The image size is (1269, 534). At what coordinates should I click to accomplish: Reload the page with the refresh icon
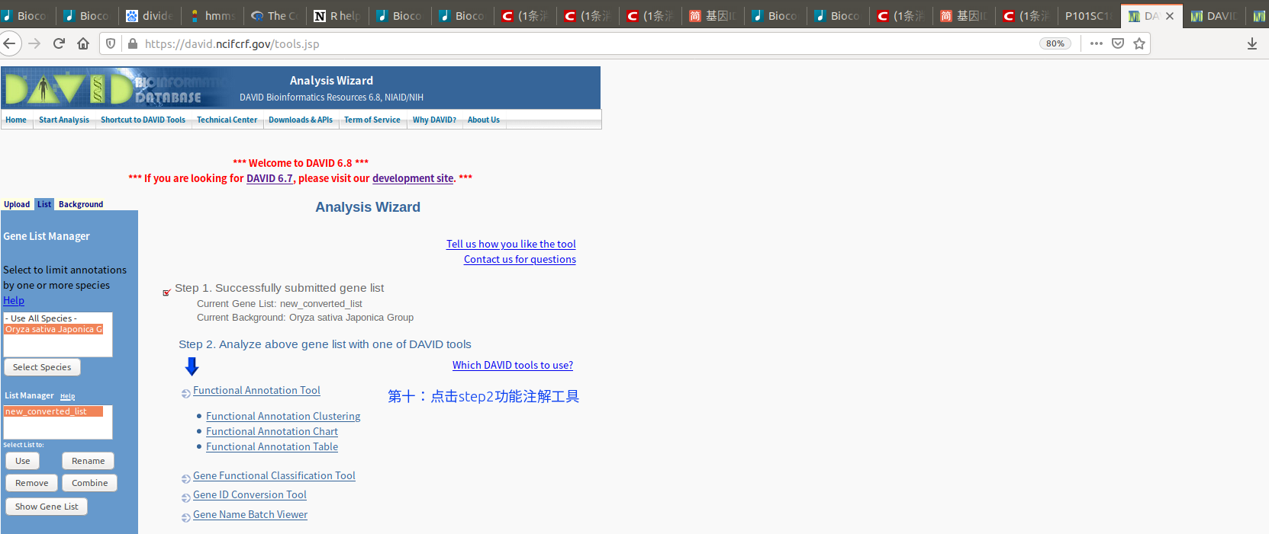coord(59,43)
